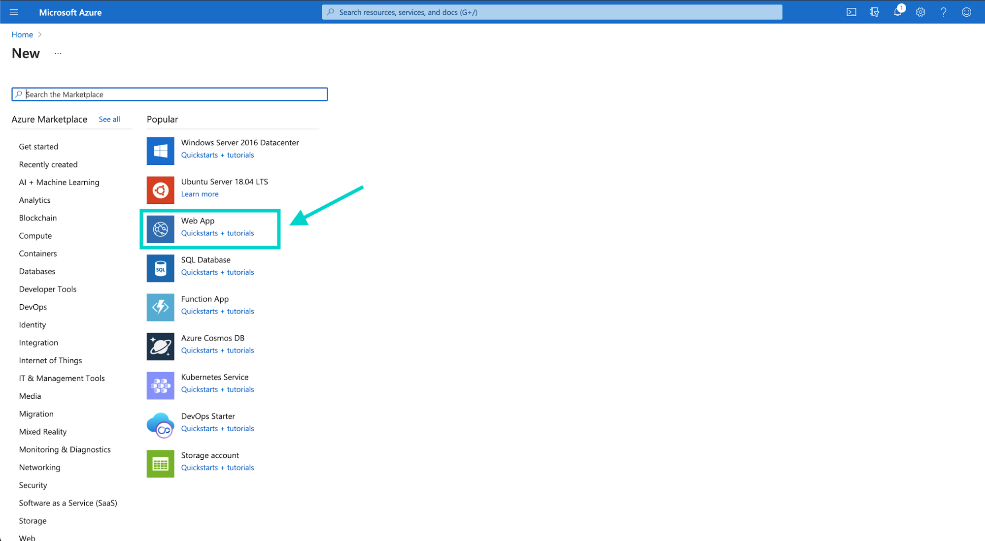This screenshot has height=541, width=985.
Task: Select the Software as a Service (SaaS) category
Action: 68,503
